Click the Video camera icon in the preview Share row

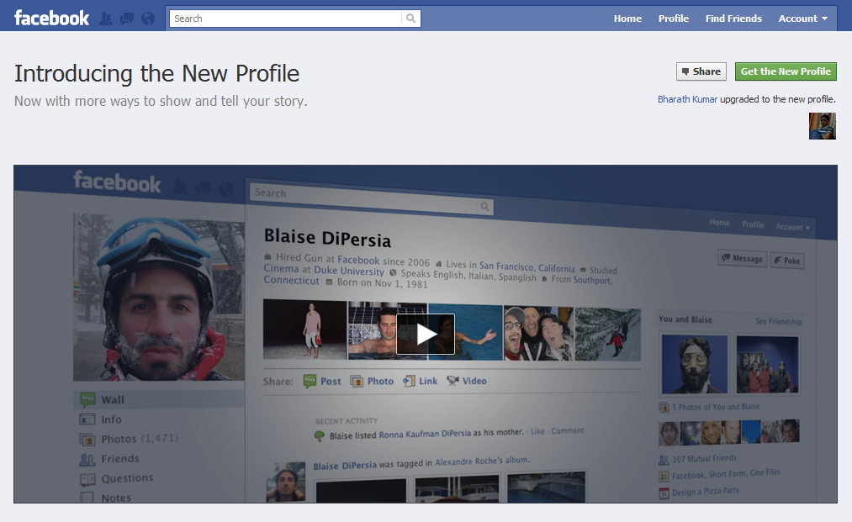452,381
